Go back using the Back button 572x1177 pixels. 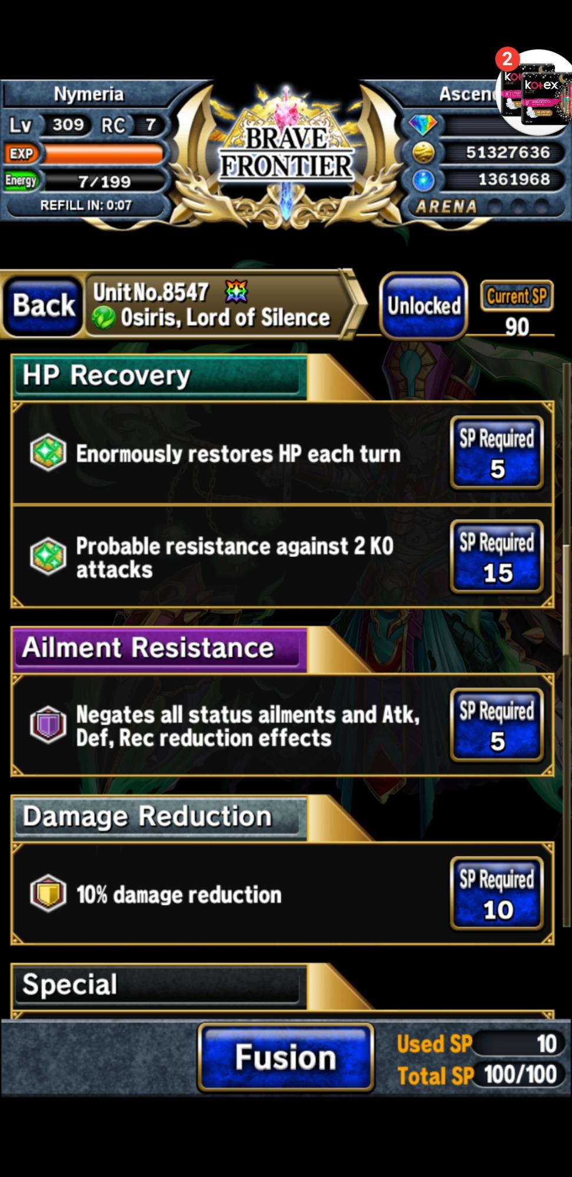click(x=44, y=305)
